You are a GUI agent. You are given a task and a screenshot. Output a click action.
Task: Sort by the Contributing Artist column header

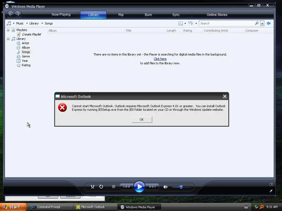click(x=223, y=30)
